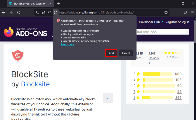Click Register or log in

tap(177, 22)
